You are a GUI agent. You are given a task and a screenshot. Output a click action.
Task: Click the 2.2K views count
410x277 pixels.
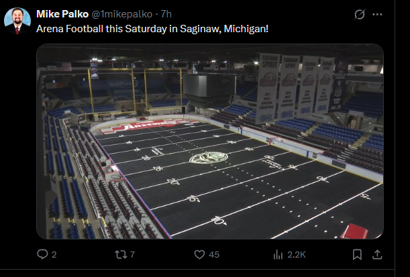pyautogui.click(x=296, y=255)
